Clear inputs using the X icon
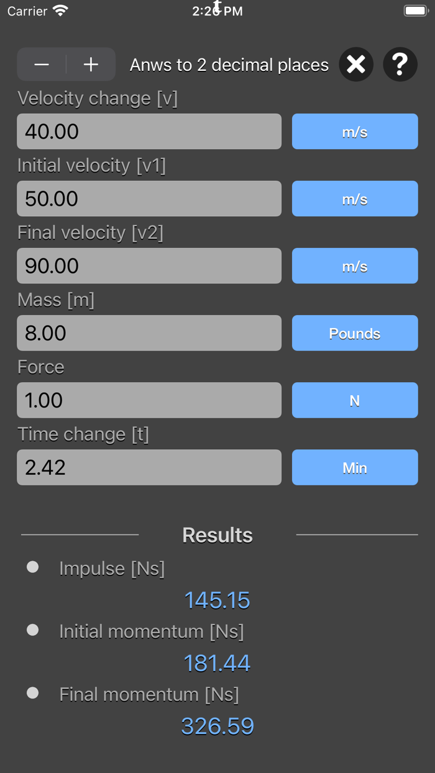The height and width of the screenshot is (773, 435). (x=355, y=64)
